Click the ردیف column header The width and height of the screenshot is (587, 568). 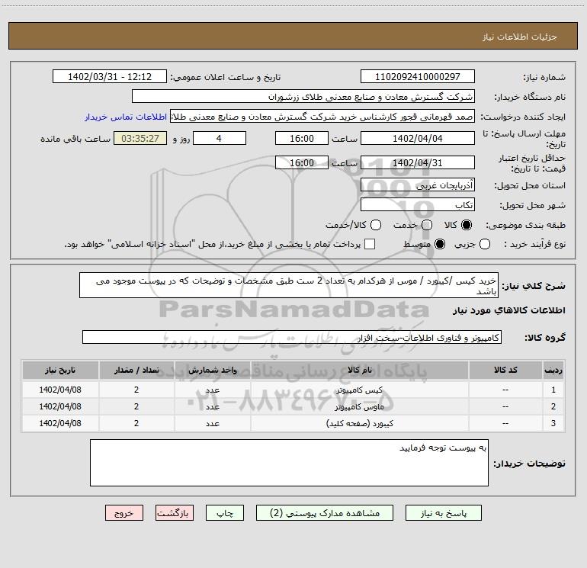coord(553,370)
